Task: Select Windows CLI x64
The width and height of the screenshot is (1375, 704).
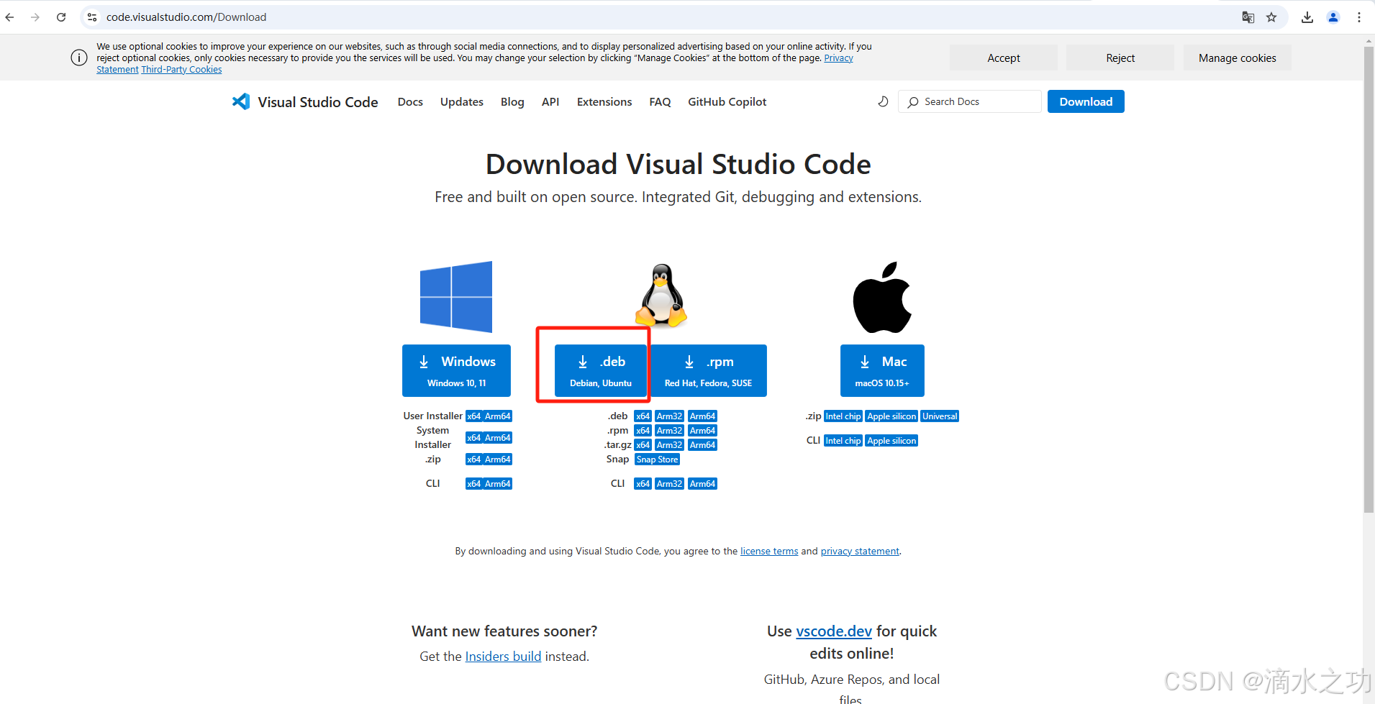Action: [473, 484]
